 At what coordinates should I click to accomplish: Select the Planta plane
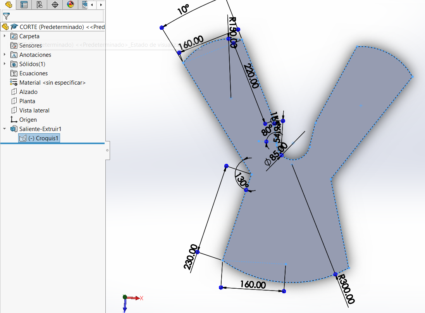click(x=27, y=101)
